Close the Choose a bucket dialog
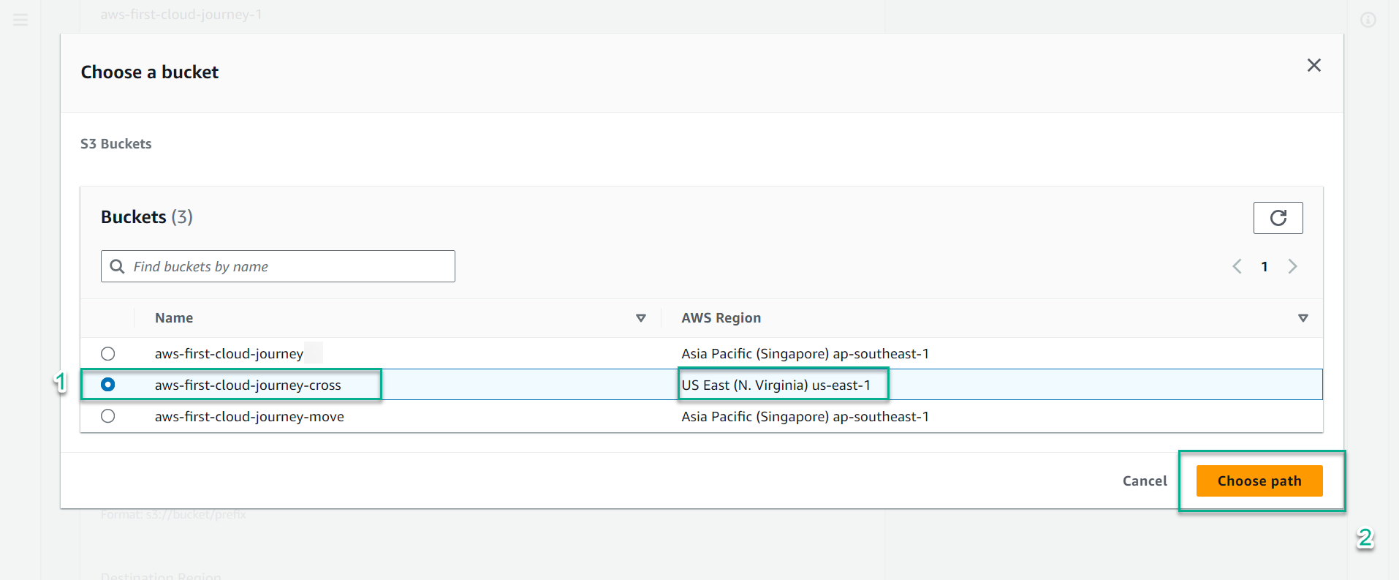 coord(1313,65)
